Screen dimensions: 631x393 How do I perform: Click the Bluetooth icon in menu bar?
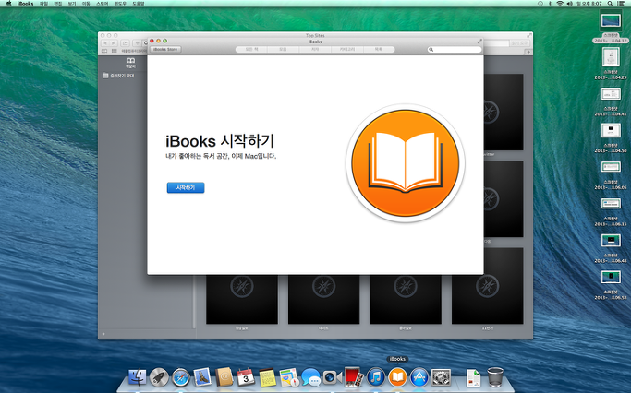click(x=550, y=3)
